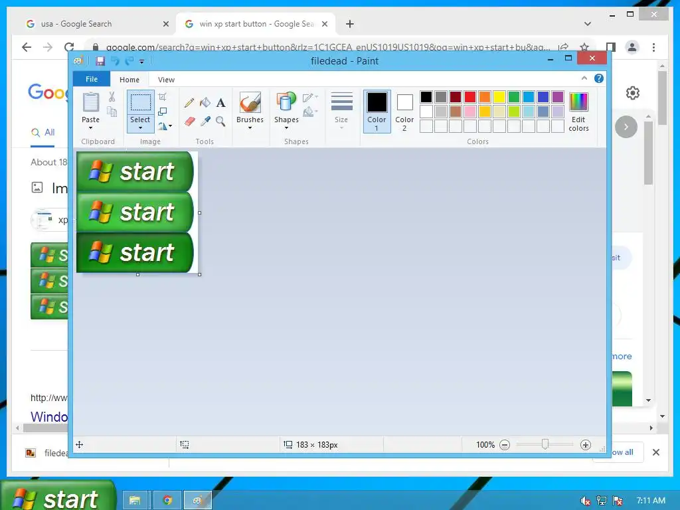680x510 pixels.
Task: Click zoom in plus button in status bar
Action: pyautogui.click(x=586, y=444)
